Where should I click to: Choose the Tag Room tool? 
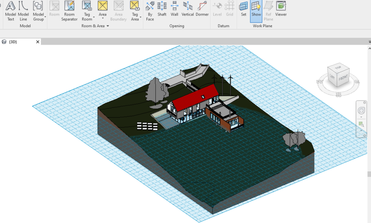87,11
